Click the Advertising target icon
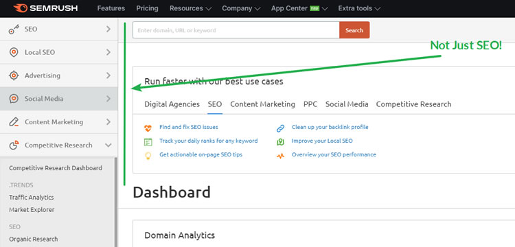Screen dimensions: 515x247 coord(14,75)
